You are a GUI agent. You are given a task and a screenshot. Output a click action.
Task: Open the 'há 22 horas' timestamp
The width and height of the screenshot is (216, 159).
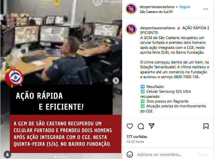pyautogui.click(x=135, y=142)
